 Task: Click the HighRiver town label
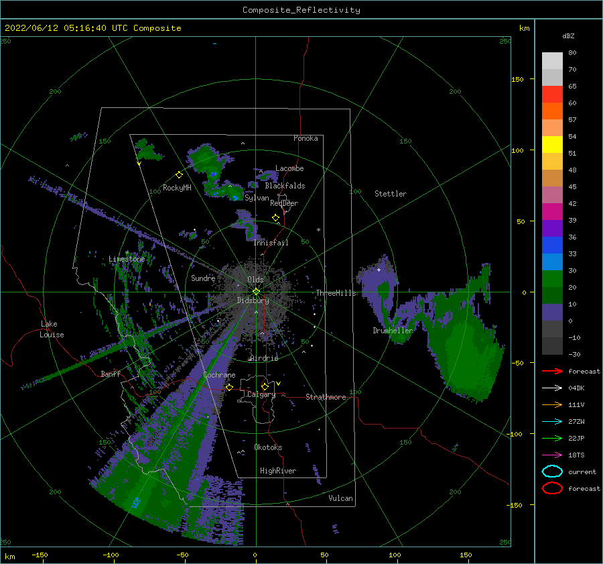(x=278, y=471)
